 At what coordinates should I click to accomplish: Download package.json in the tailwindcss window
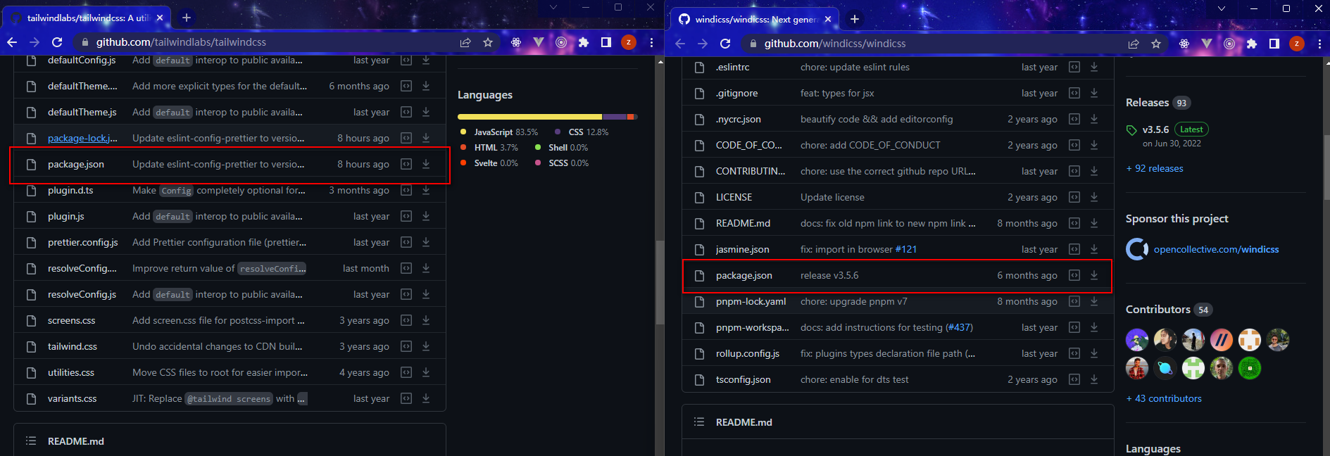coord(426,164)
